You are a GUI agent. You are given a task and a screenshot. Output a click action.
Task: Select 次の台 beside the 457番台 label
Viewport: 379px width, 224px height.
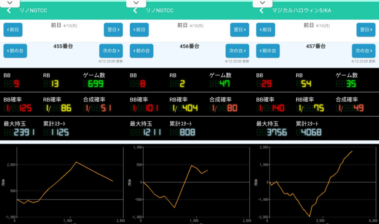pyautogui.click(x=364, y=51)
